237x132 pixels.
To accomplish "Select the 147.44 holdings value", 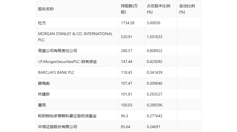I will pos(127,62).
